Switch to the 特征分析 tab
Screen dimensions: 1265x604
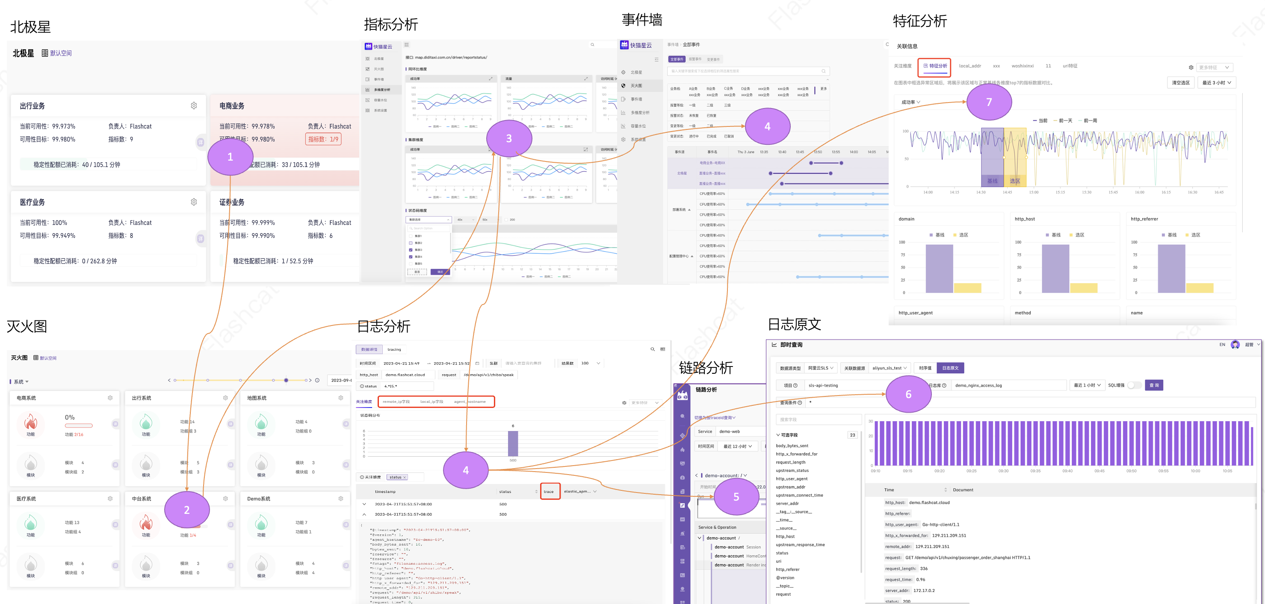(935, 66)
